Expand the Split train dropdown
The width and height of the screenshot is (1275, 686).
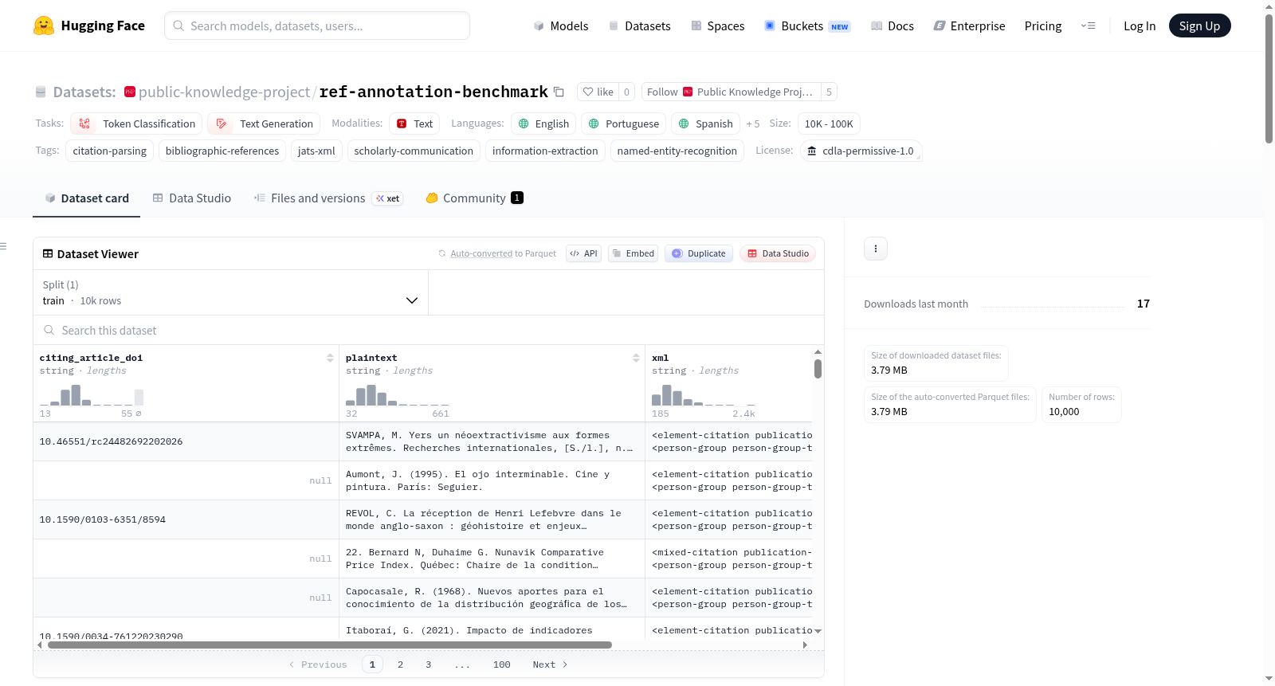tap(230, 292)
